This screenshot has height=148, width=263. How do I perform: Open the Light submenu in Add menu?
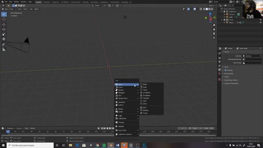tap(127, 116)
